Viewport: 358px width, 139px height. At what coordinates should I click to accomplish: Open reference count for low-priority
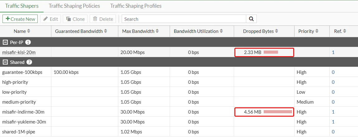pos(333,92)
